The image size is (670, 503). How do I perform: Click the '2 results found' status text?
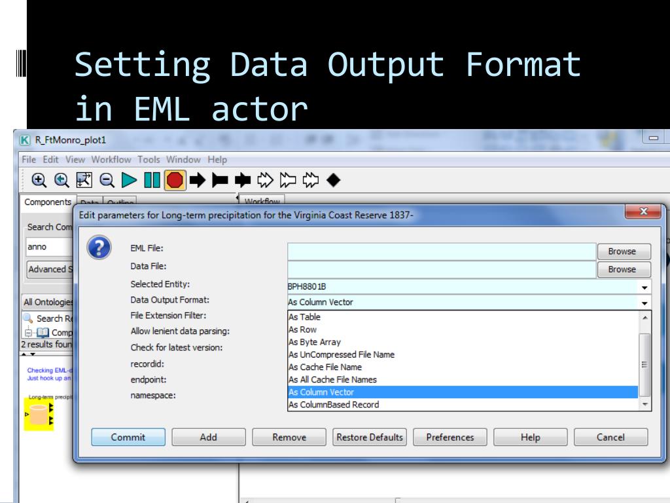tap(47, 345)
